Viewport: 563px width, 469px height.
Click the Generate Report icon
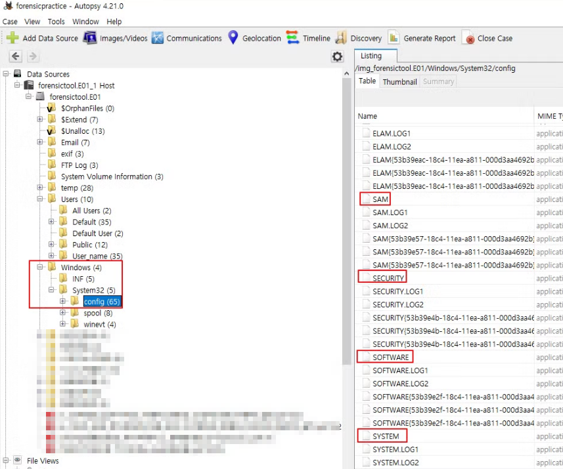tap(394, 37)
